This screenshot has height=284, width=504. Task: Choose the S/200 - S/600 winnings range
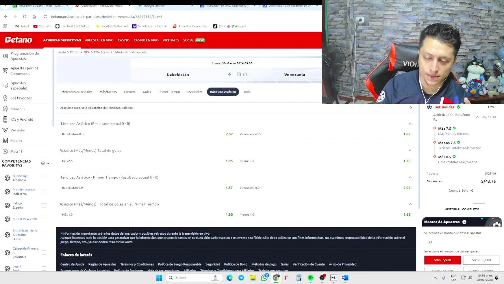click(481, 260)
